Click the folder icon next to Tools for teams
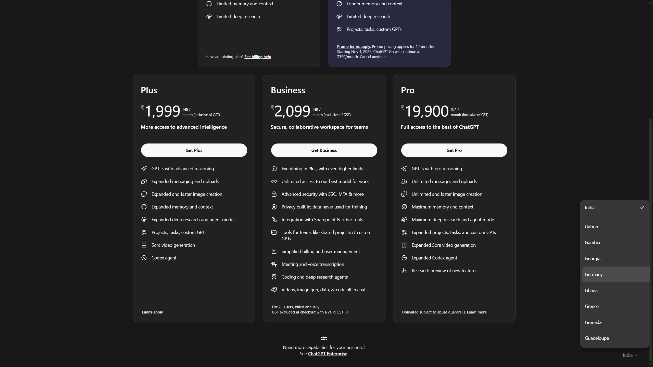 pyautogui.click(x=274, y=232)
